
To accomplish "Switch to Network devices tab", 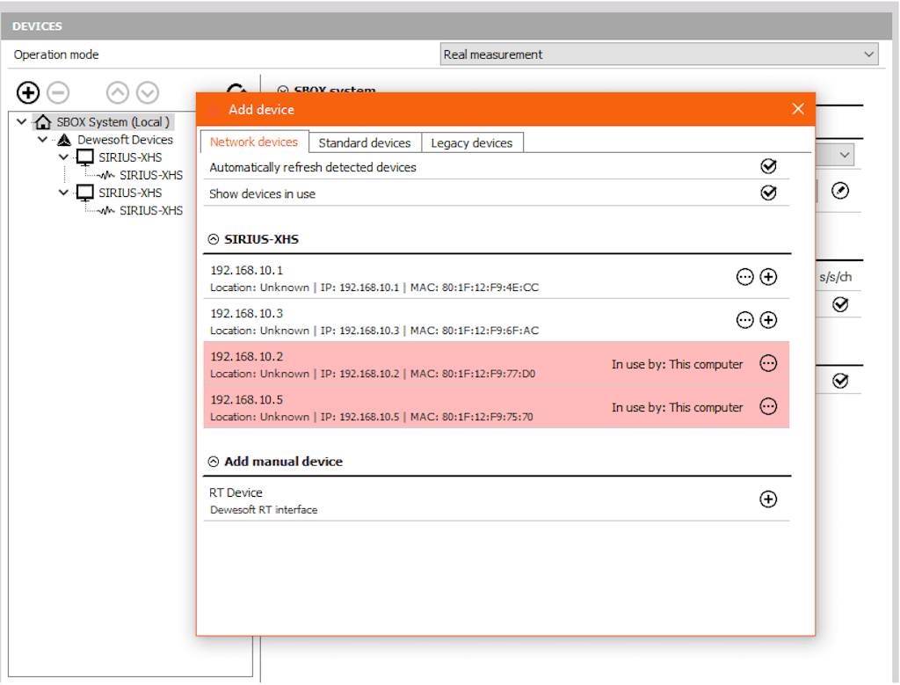I will click(x=254, y=142).
